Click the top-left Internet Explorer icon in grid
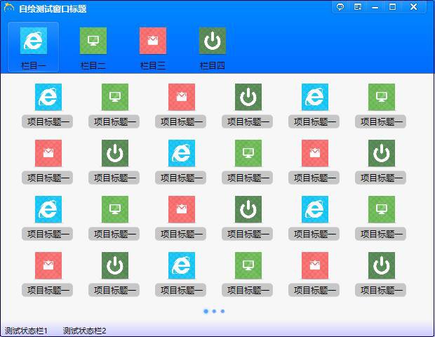The image size is (435, 337). pyautogui.click(x=48, y=97)
